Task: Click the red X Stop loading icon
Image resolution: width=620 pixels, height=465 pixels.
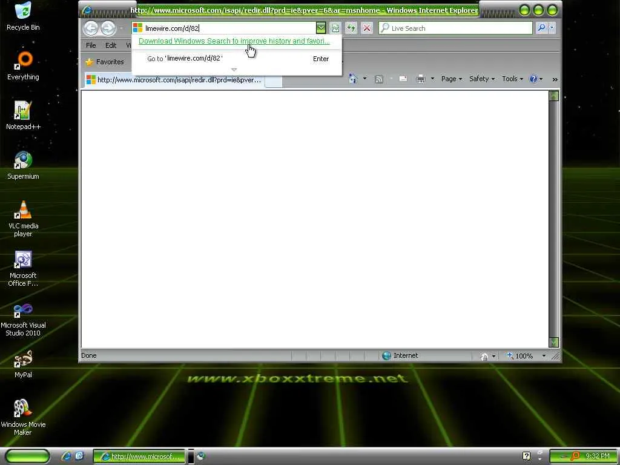Action: tap(367, 28)
